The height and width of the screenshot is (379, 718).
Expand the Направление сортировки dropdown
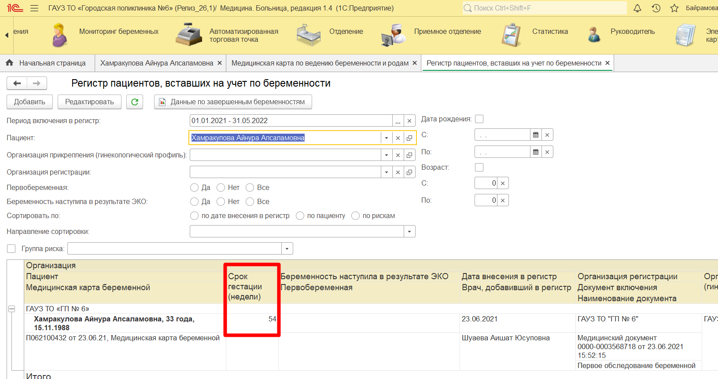click(x=409, y=232)
